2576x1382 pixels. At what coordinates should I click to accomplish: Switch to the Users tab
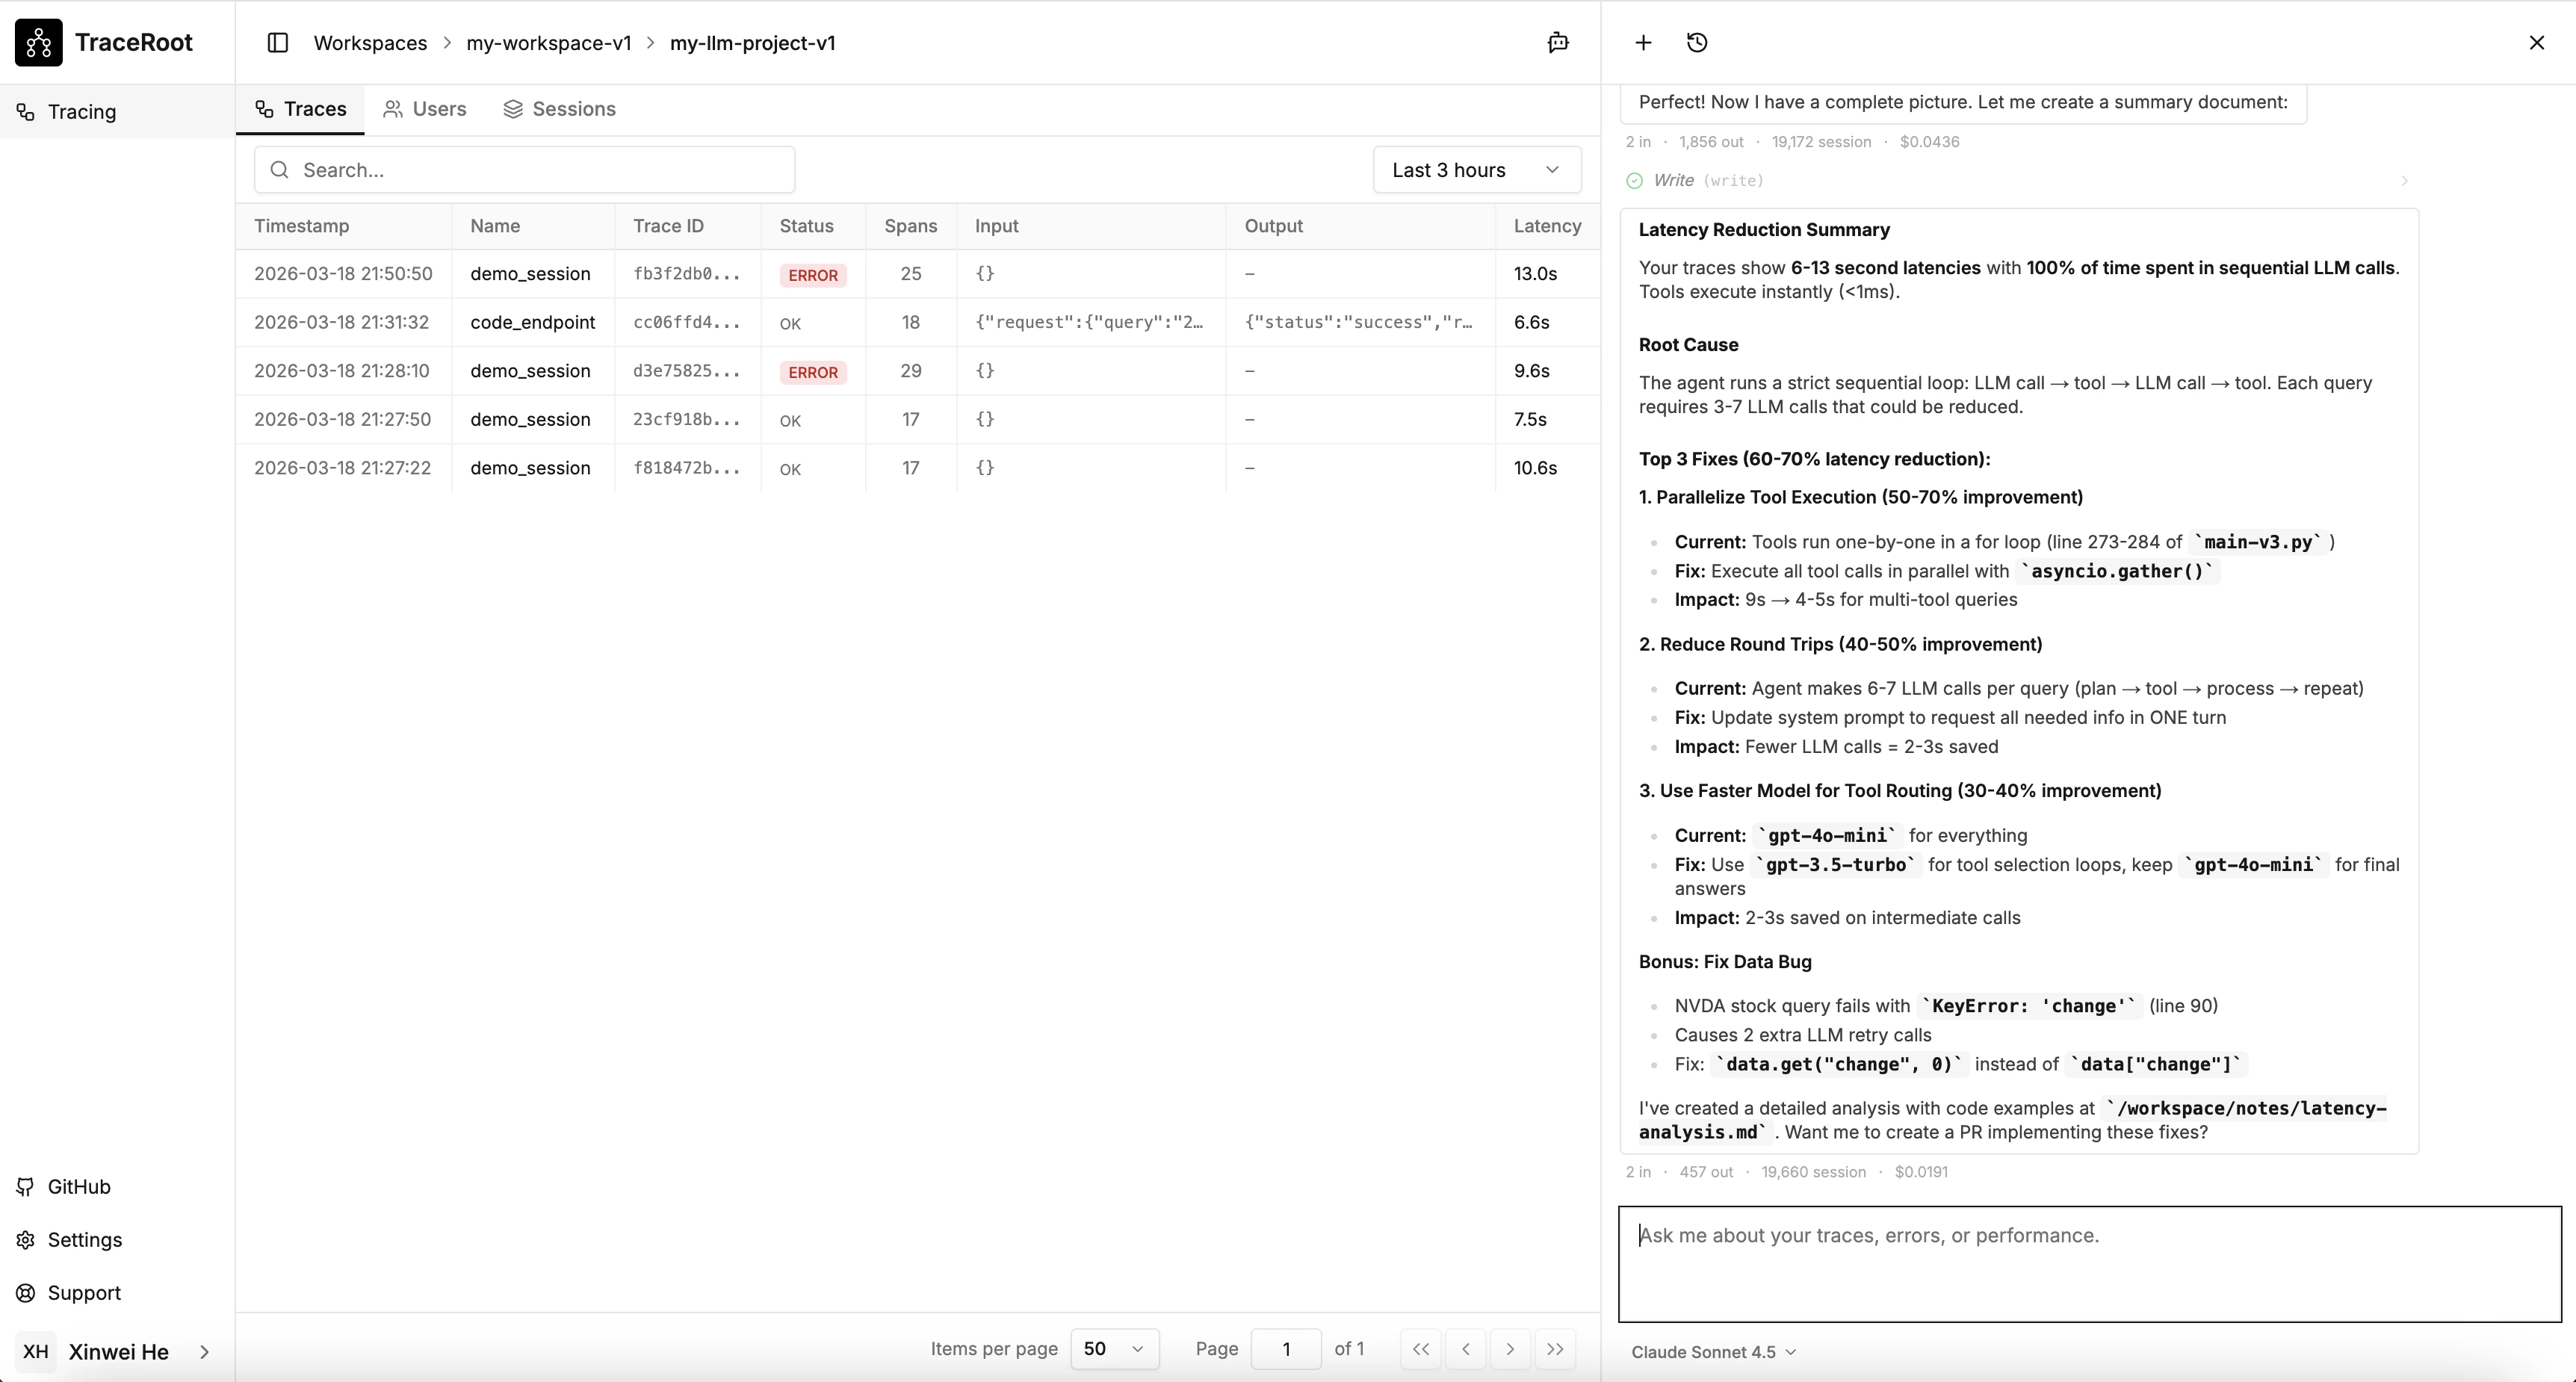point(424,109)
